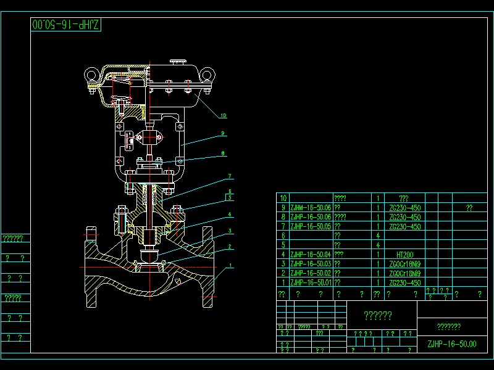Viewport: 494px width, 370px height.
Task: Click the mirrored ZJHP-16-50.00 label at top-left
Action: tap(66, 25)
